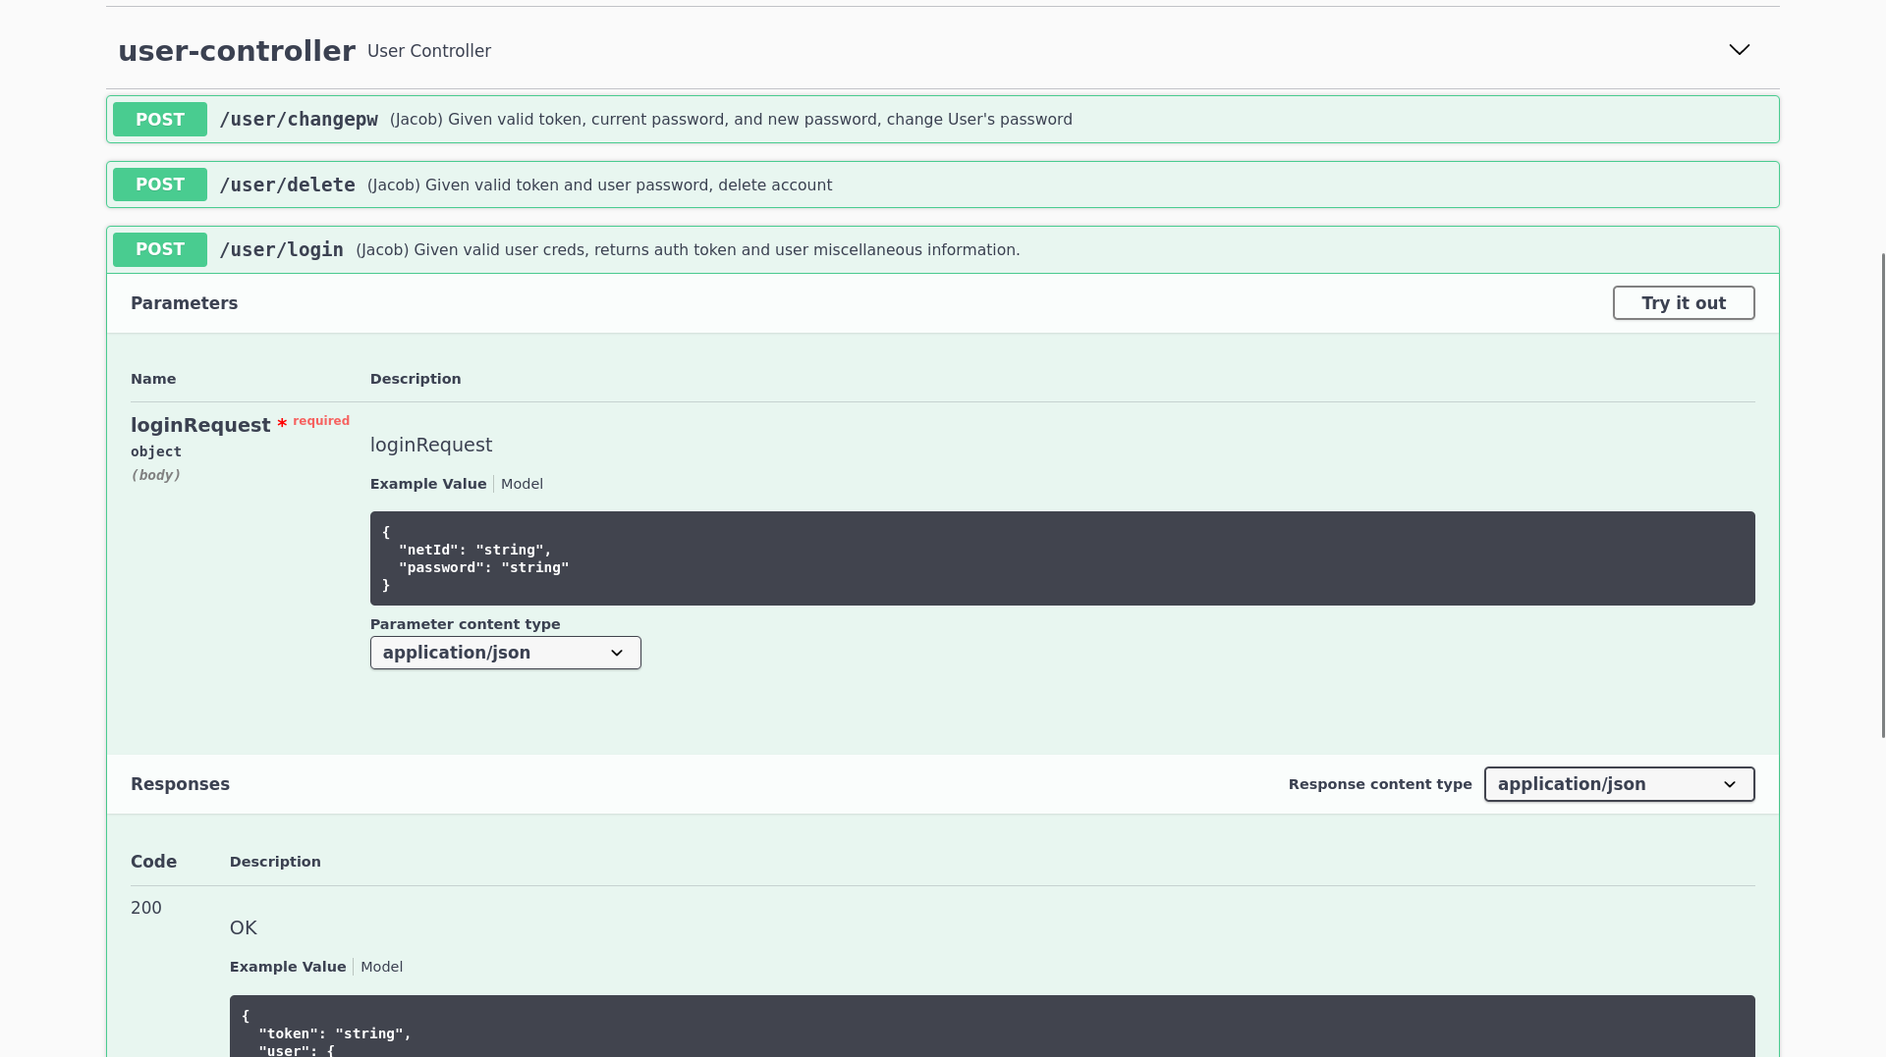Click the POST badge for /user/changepw

[x=160, y=120]
